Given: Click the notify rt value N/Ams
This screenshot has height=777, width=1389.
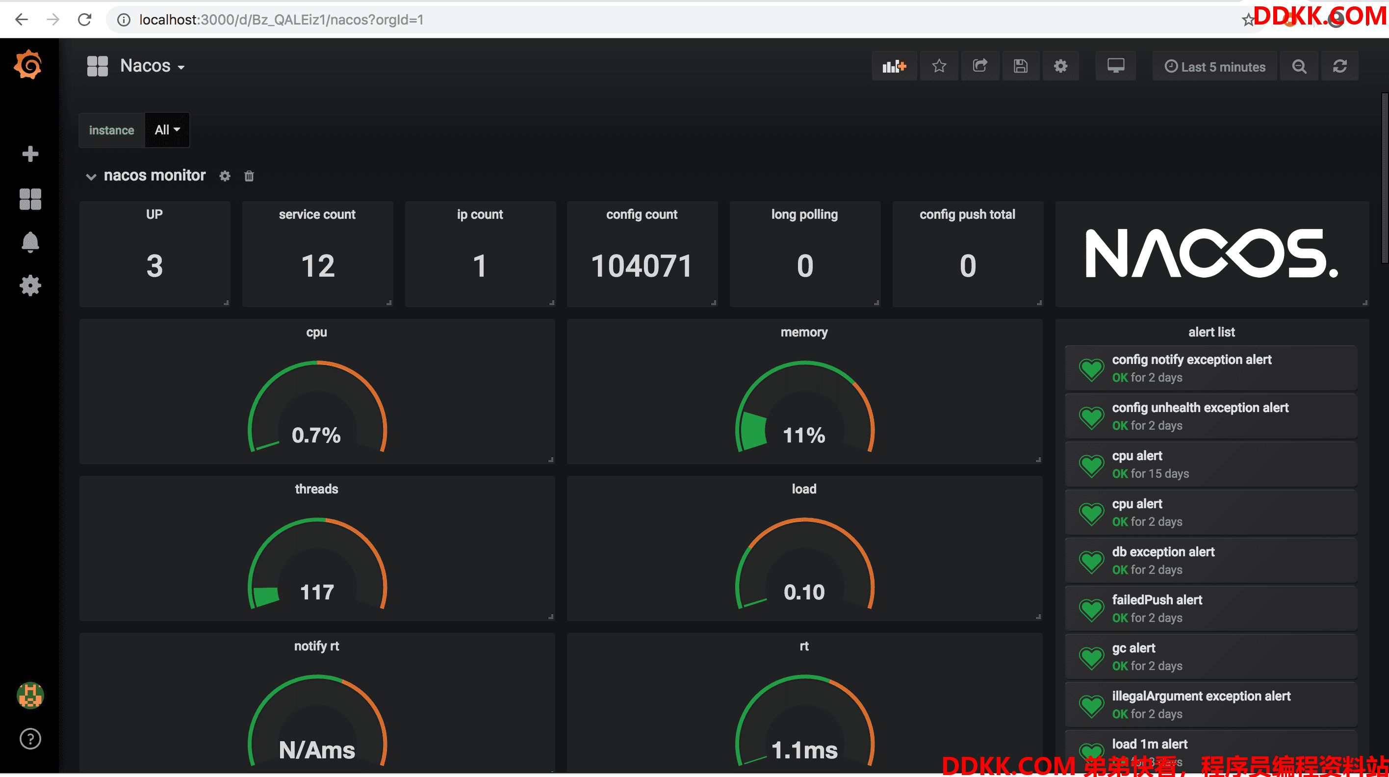Looking at the screenshot, I should (x=316, y=750).
